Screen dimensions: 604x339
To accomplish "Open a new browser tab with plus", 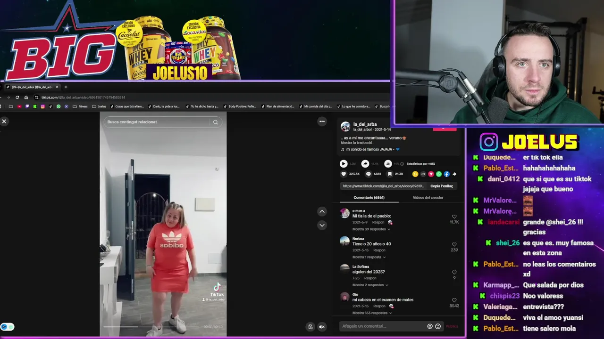I will click(x=66, y=87).
